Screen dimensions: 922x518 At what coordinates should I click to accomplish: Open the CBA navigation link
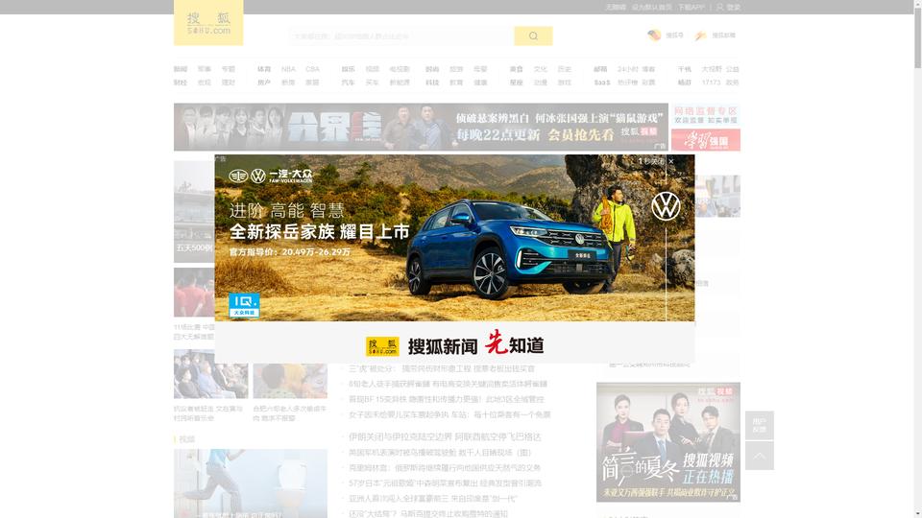tap(312, 69)
